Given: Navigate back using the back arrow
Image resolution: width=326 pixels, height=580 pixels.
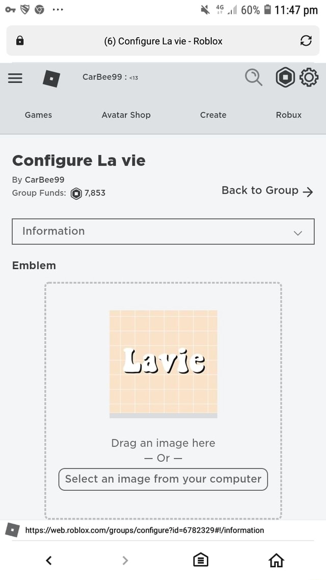Looking at the screenshot, I should click(49, 560).
